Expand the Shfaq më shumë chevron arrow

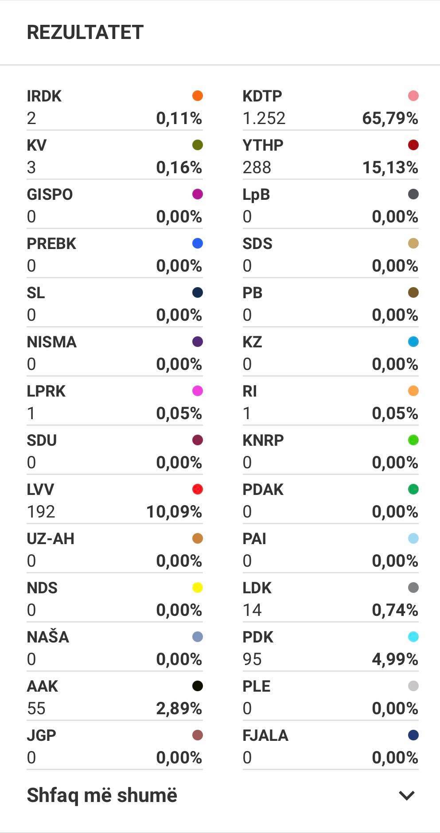pos(406,796)
